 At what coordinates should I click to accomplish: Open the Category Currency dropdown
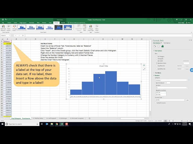(x=172, y=80)
